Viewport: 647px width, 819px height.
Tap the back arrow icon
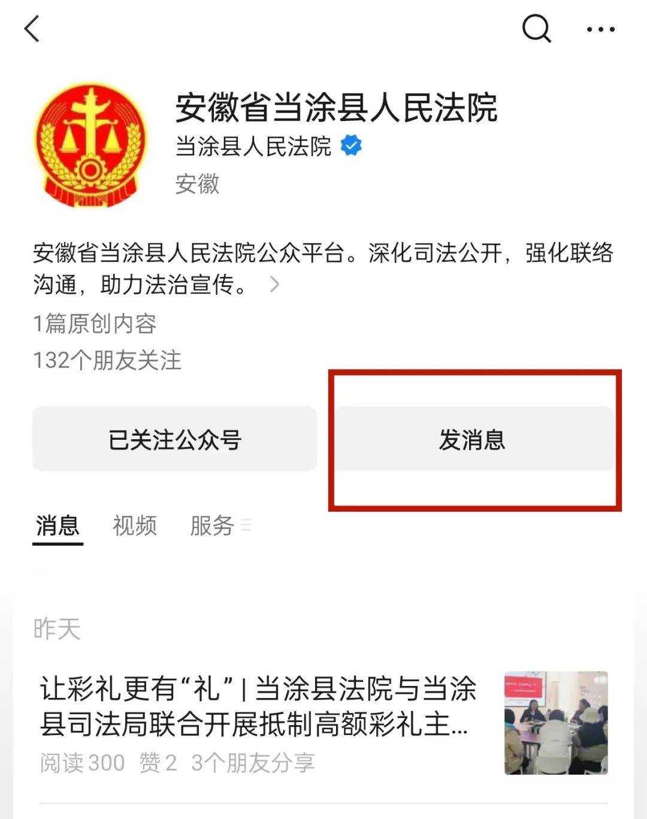click(x=32, y=29)
